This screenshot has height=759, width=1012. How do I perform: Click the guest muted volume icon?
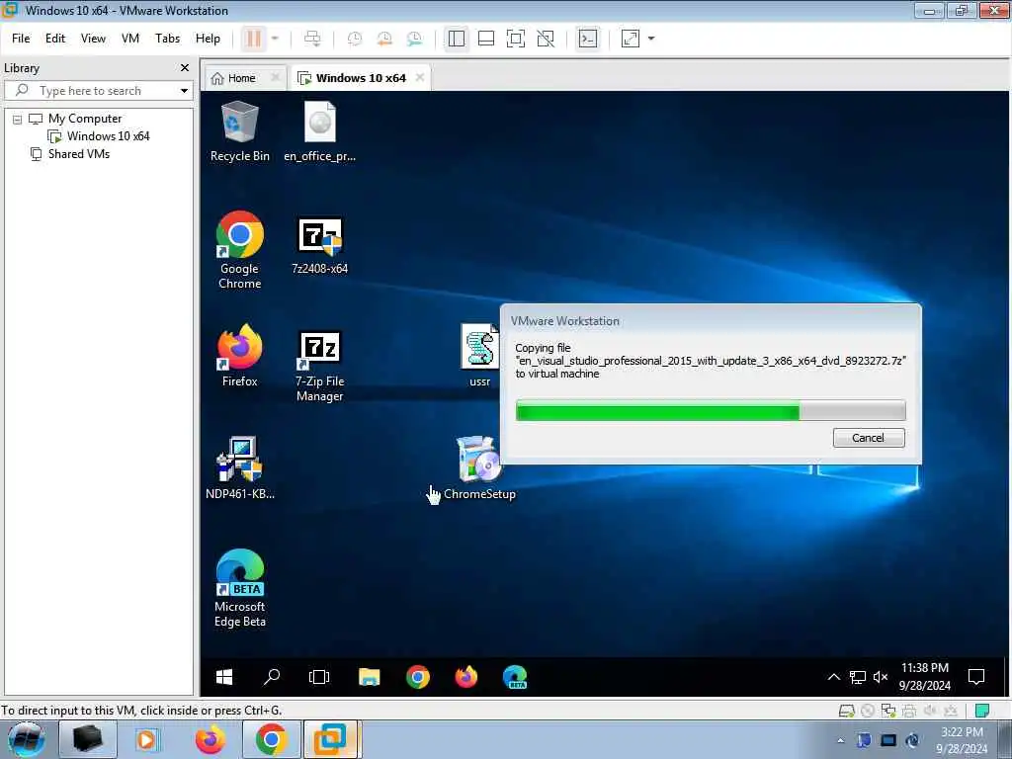pyautogui.click(x=881, y=677)
